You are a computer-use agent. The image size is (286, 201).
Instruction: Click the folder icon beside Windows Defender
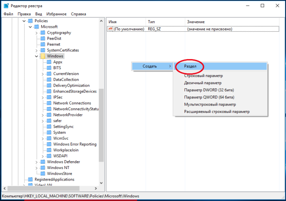coord(43,162)
